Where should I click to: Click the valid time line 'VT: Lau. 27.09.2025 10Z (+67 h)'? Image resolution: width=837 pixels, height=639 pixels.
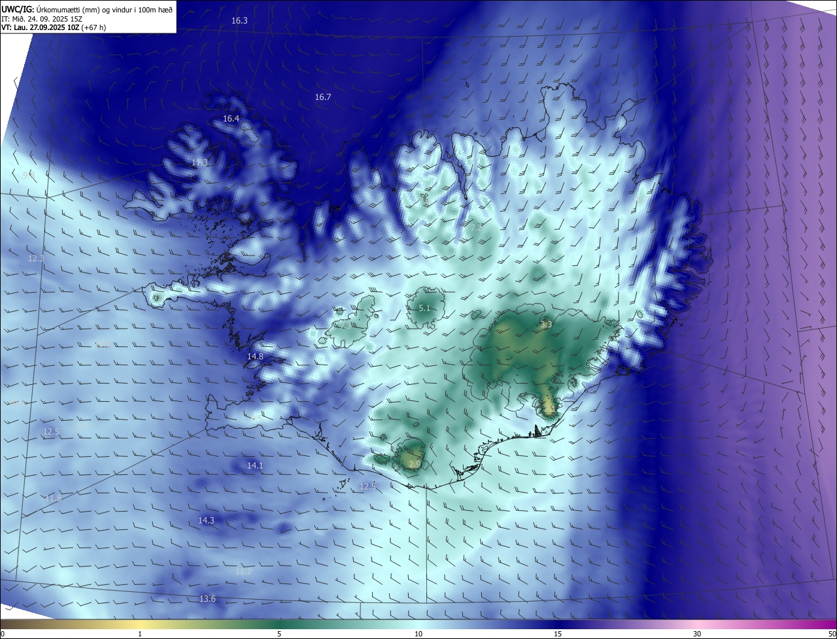(54, 27)
